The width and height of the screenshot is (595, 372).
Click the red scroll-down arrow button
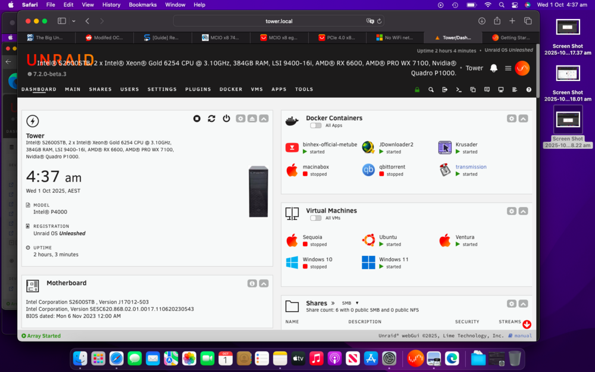(x=527, y=324)
